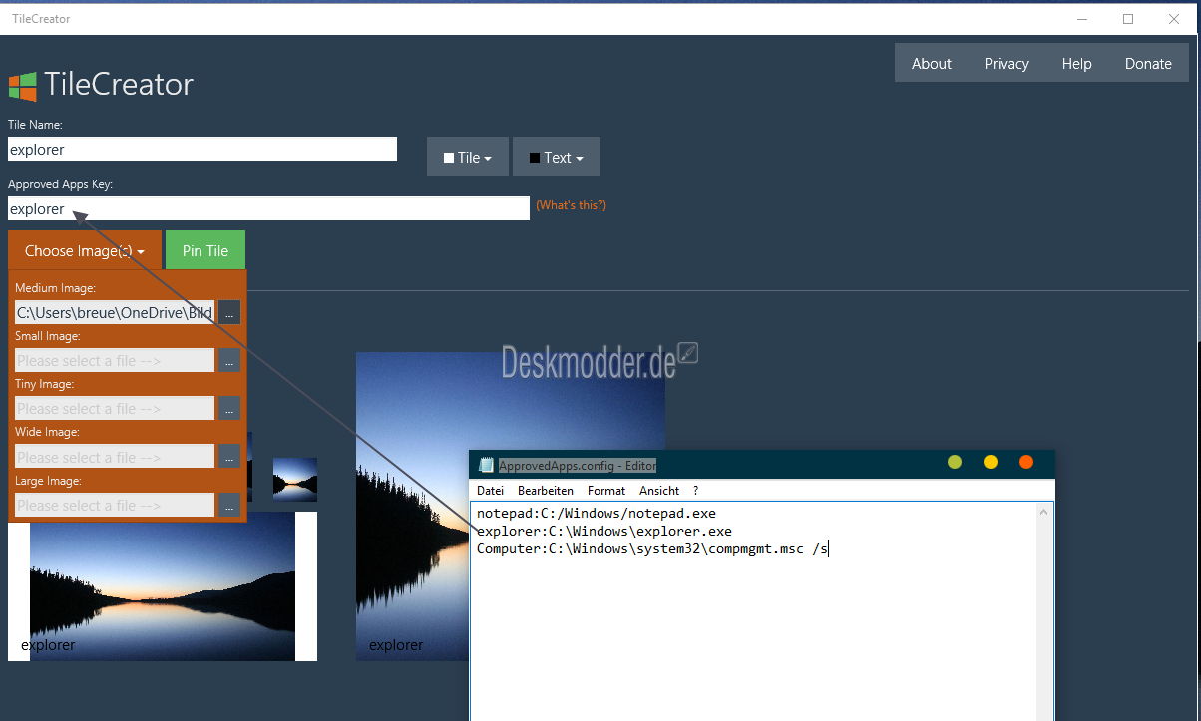
Task: Click the notepad.exe line in Editor
Action: tap(597, 513)
